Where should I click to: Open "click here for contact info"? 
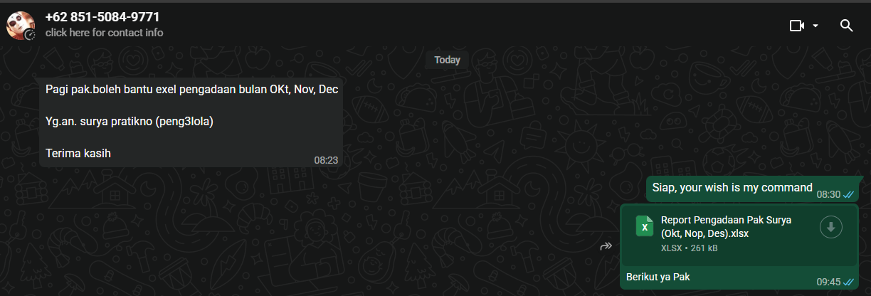[x=104, y=33]
